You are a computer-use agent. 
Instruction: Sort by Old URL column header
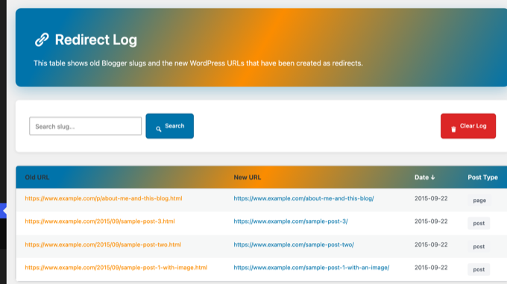(x=37, y=177)
